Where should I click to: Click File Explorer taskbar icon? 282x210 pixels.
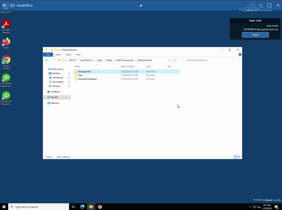click(x=91, y=207)
